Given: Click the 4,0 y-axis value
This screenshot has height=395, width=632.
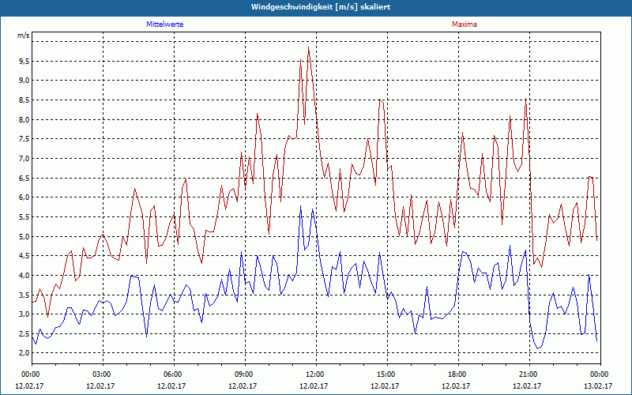Looking at the screenshot, I should 24,275.
